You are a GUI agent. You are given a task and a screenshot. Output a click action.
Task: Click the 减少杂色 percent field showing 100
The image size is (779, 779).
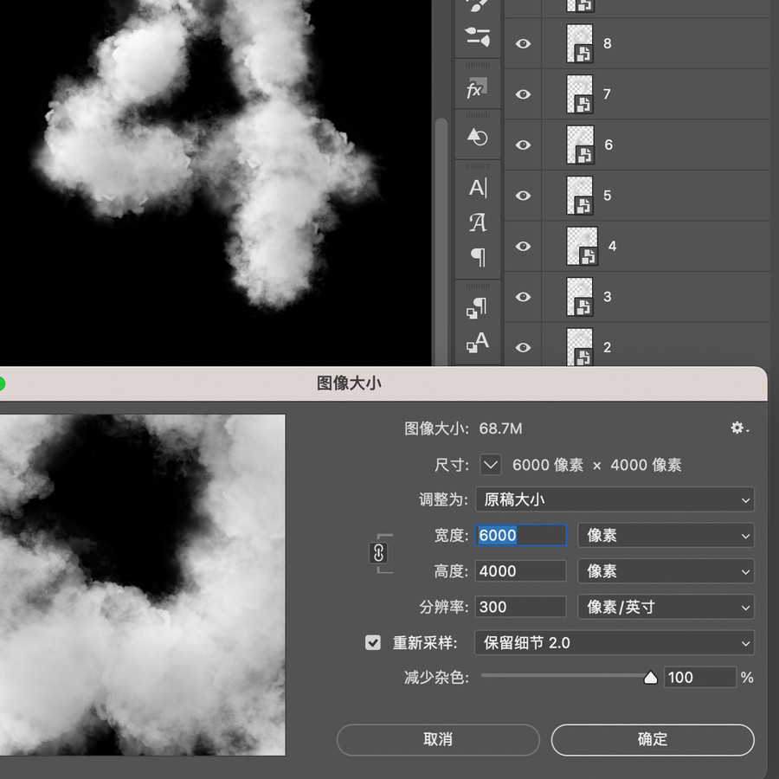click(700, 678)
